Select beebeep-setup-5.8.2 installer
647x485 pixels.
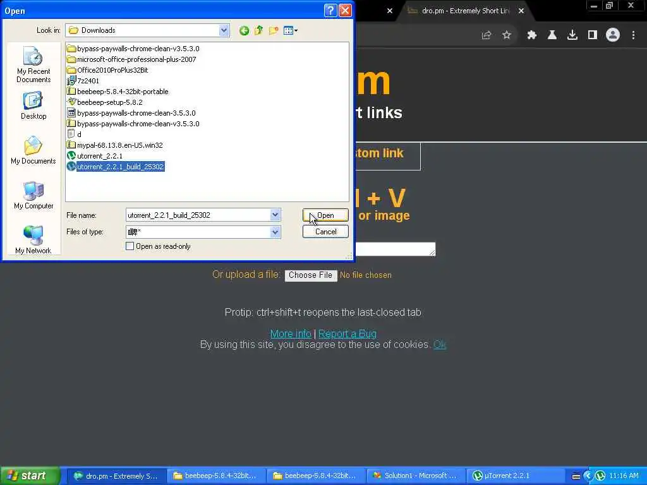point(105,102)
